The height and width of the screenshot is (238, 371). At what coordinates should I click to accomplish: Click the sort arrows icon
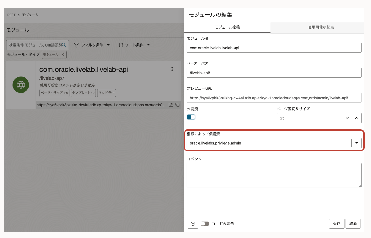pos(121,45)
